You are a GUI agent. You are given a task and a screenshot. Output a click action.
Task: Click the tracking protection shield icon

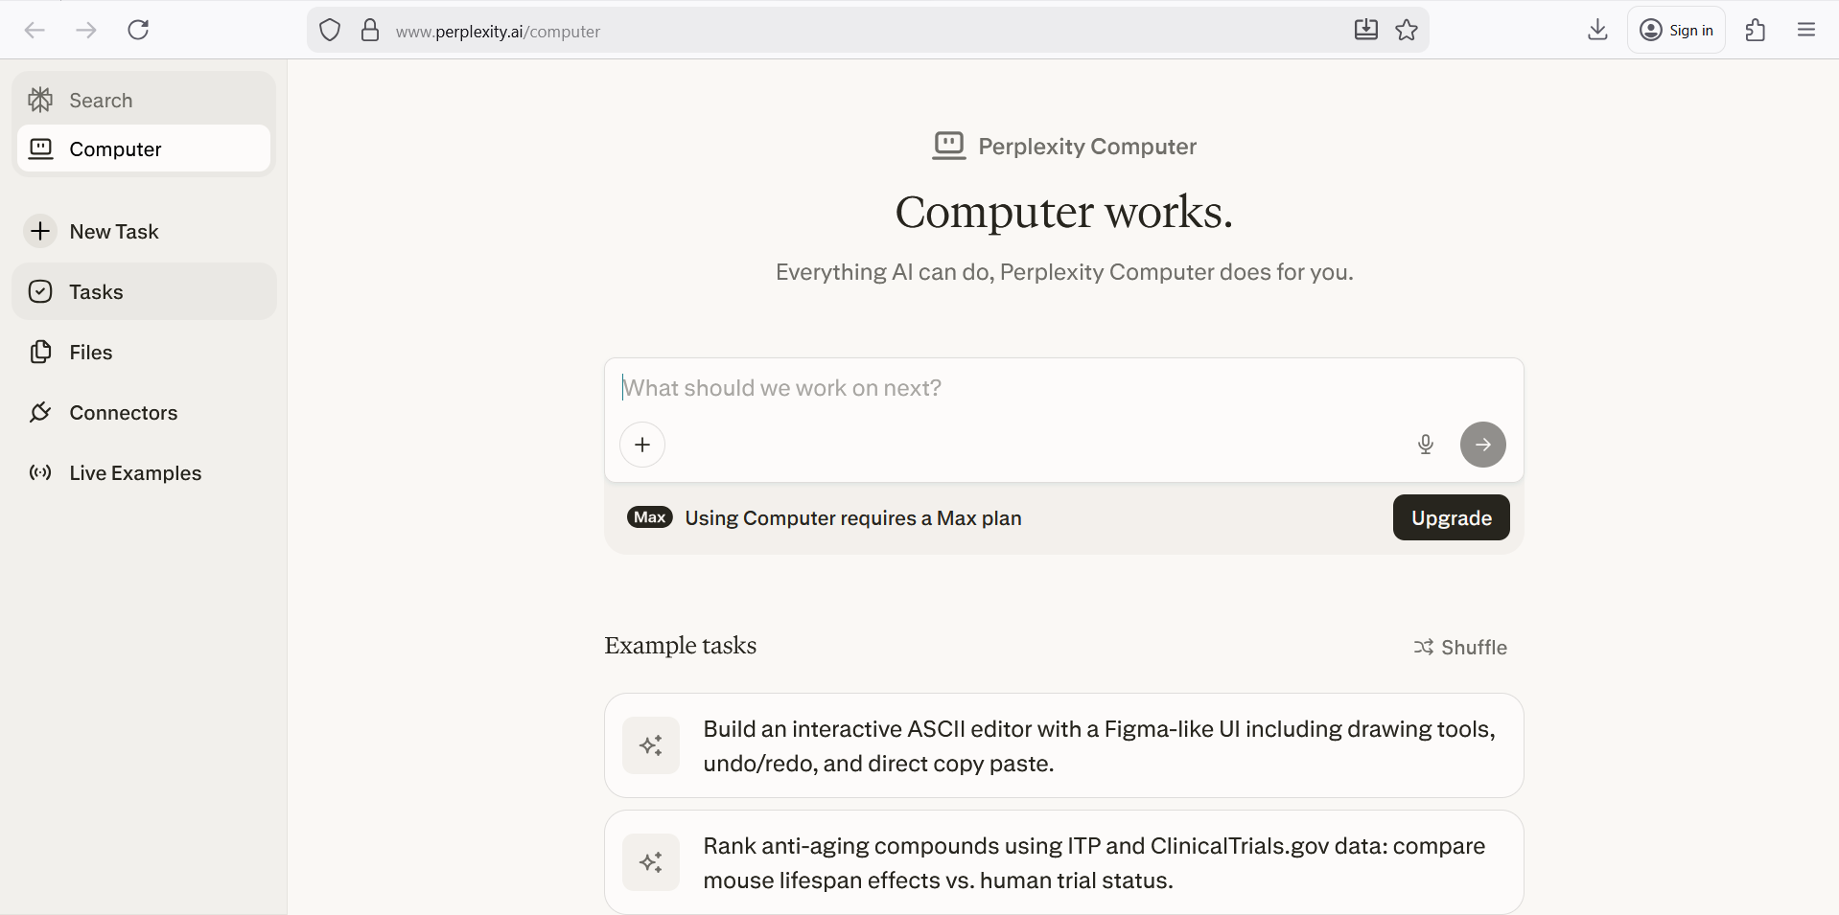pos(330,31)
